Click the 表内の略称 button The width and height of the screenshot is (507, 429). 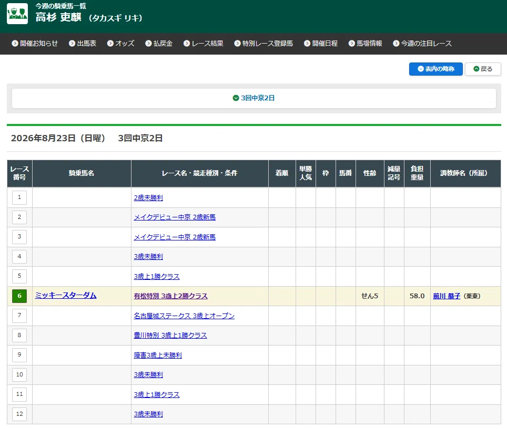[435, 69]
